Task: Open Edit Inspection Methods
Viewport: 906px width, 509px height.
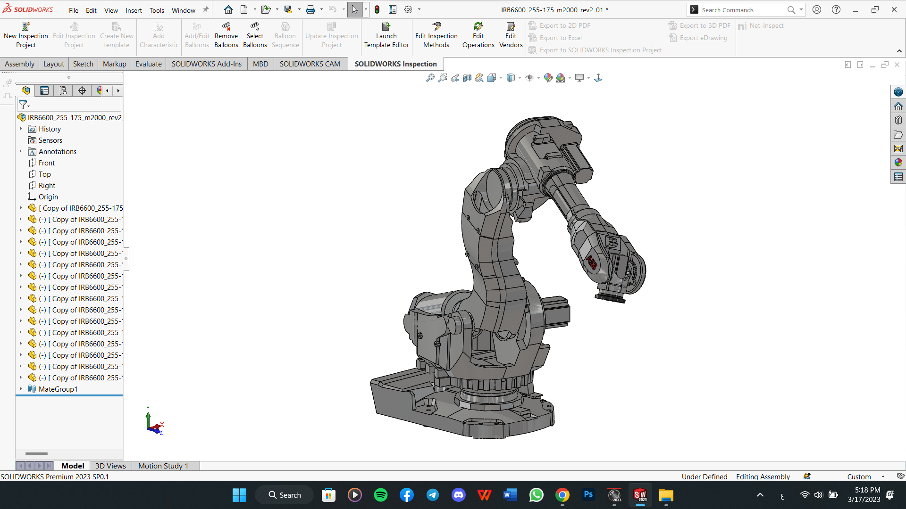Action: [436, 35]
